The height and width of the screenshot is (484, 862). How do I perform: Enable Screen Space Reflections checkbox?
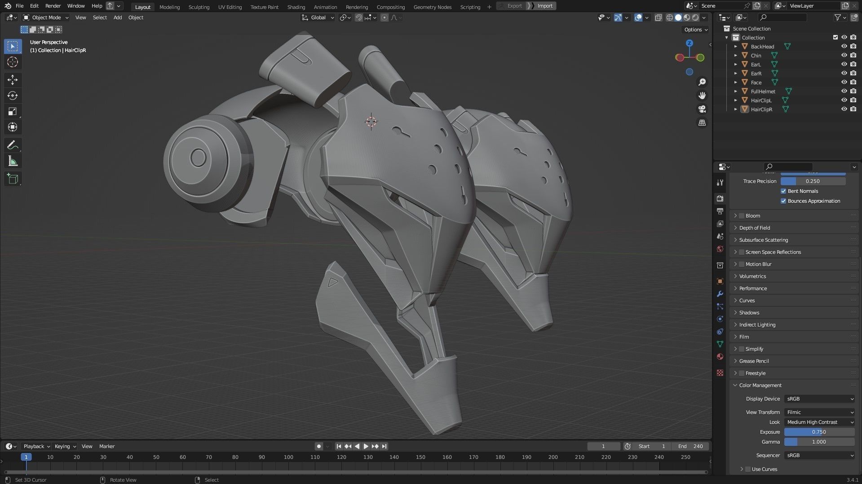742,252
